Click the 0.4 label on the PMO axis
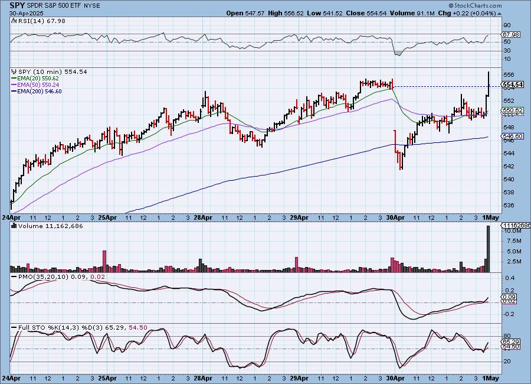The width and height of the screenshot is (531, 384). click(510, 278)
